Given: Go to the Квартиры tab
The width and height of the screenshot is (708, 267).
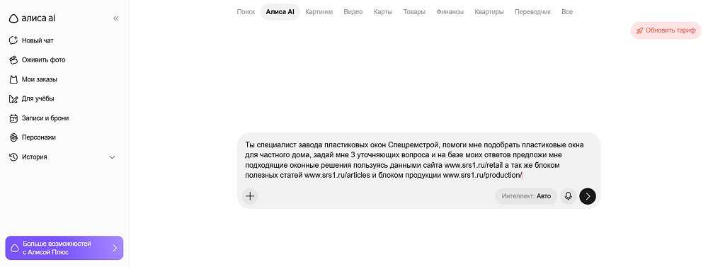Looking at the screenshot, I should (x=489, y=12).
